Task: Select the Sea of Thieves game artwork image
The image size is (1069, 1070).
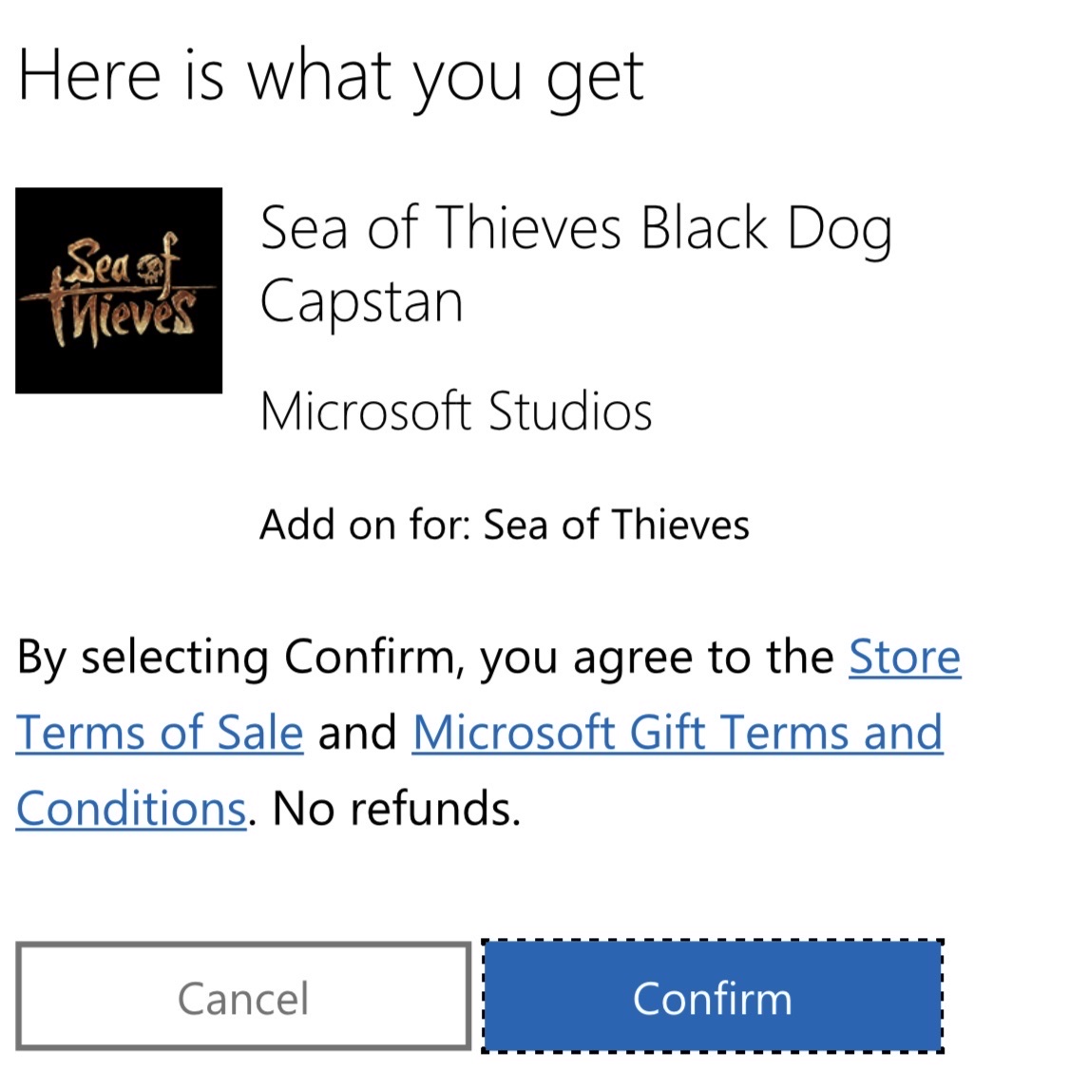Action: 119,290
